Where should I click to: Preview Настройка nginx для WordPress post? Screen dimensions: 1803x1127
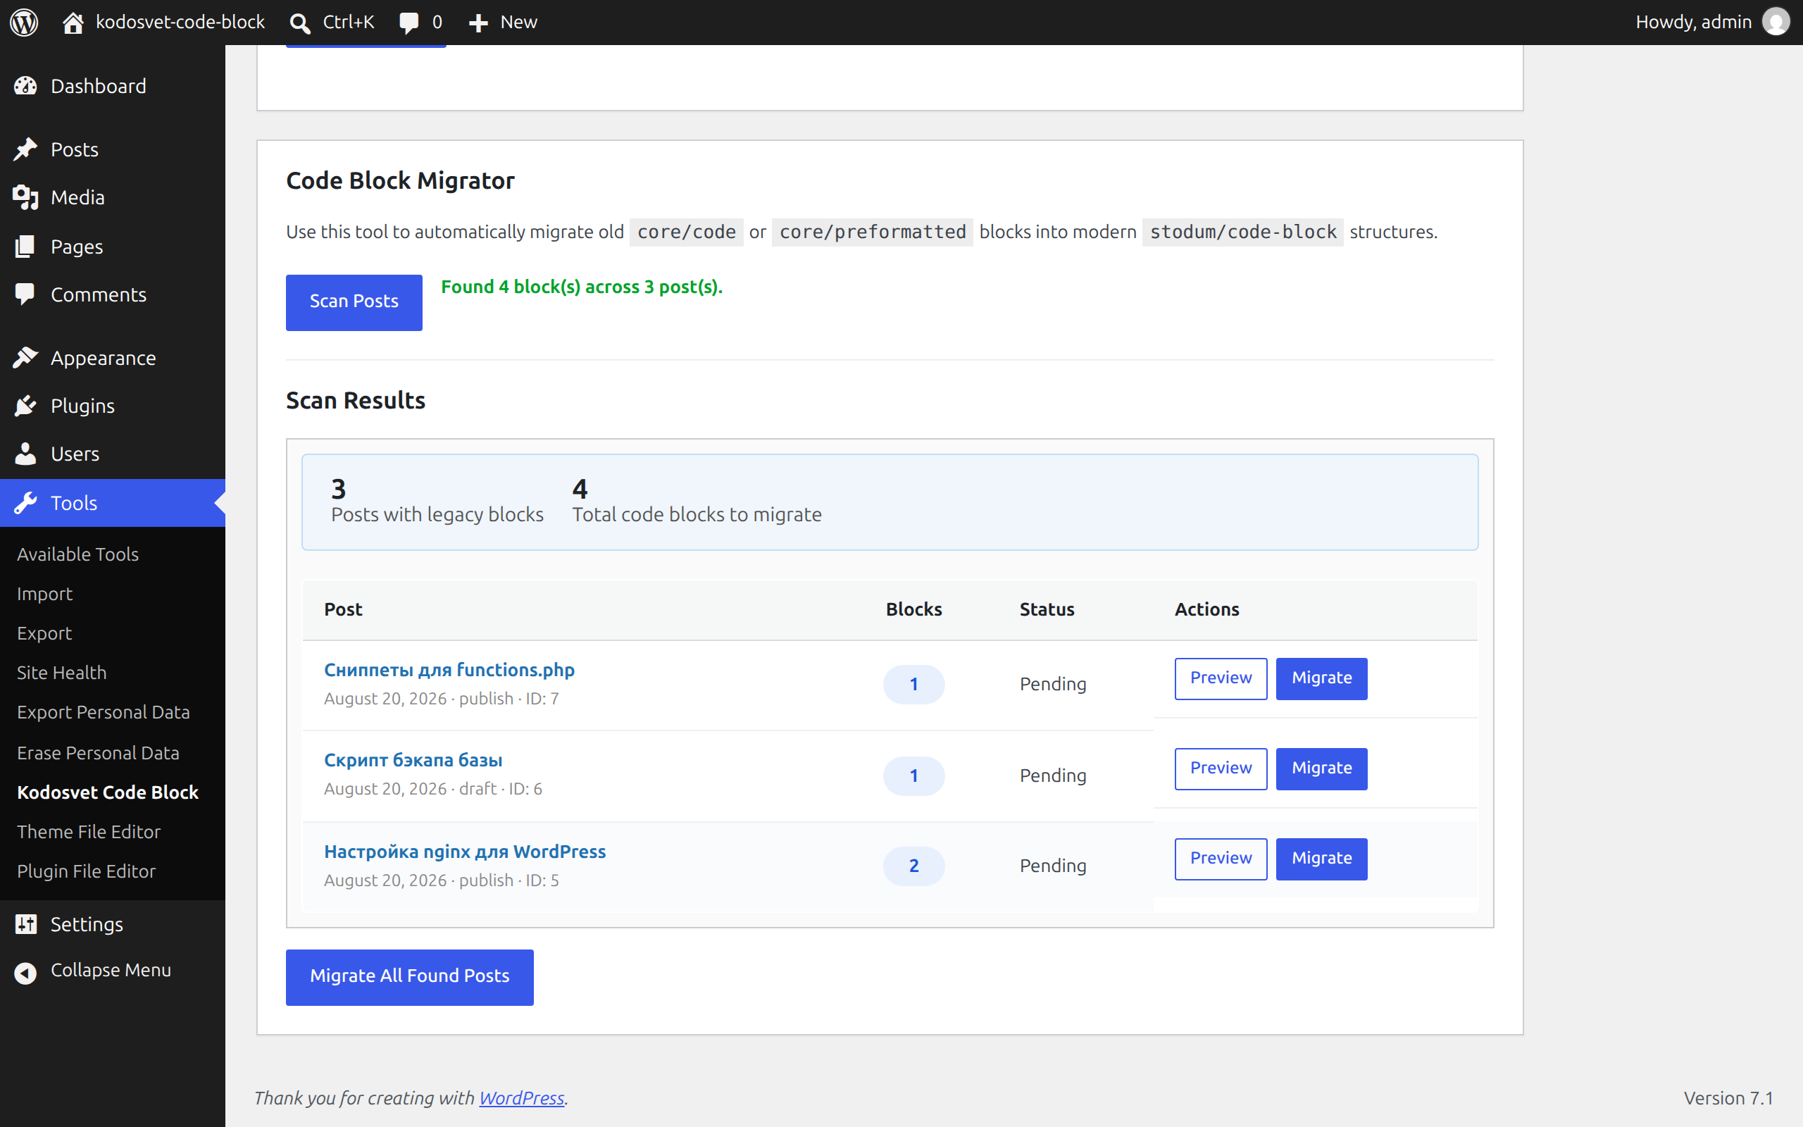(1221, 859)
